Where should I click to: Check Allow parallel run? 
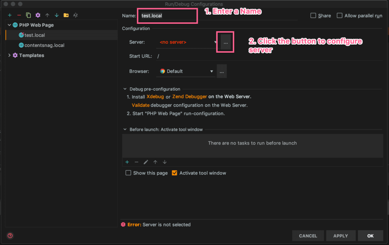point(339,16)
